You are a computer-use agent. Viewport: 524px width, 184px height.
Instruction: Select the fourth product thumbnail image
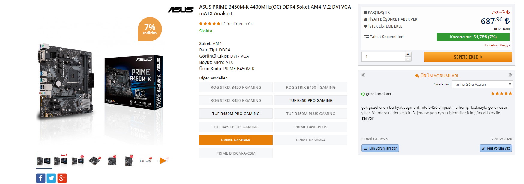pyautogui.click(x=94, y=161)
